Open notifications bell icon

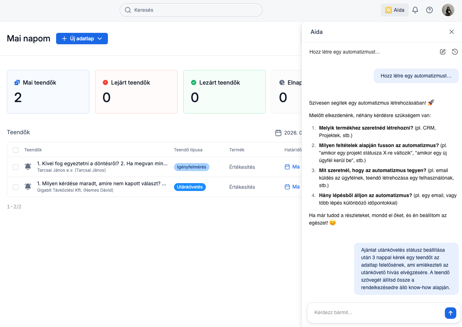(x=415, y=10)
